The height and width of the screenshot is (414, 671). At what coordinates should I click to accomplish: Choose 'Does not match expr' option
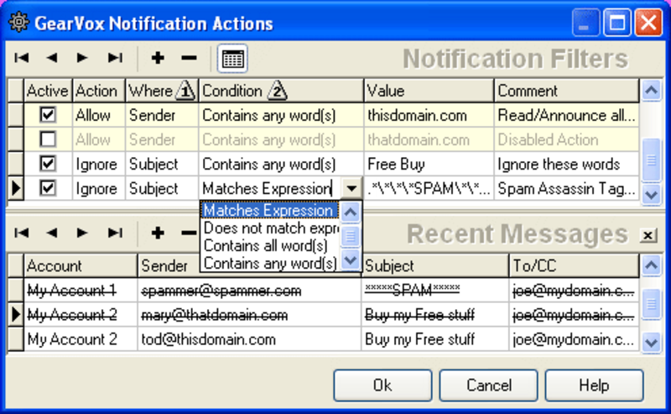pyautogui.click(x=269, y=228)
